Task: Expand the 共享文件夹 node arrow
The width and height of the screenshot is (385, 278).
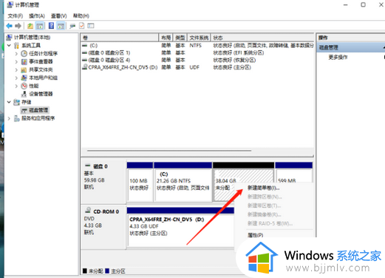Action: [x=16, y=69]
